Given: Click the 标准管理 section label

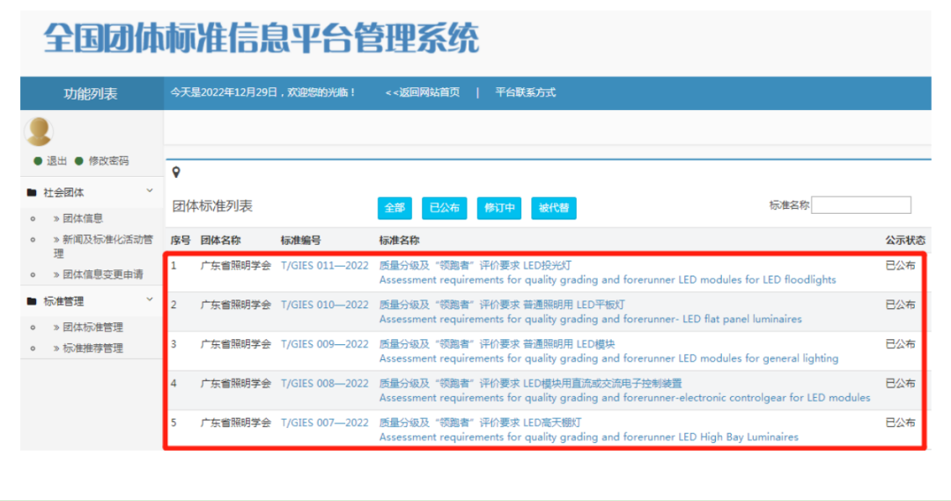Looking at the screenshot, I should pos(63,301).
